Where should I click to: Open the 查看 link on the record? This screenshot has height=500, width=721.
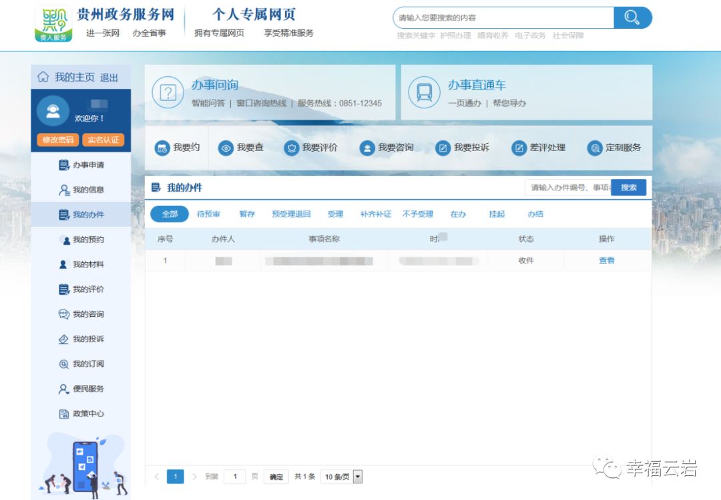(606, 261)
